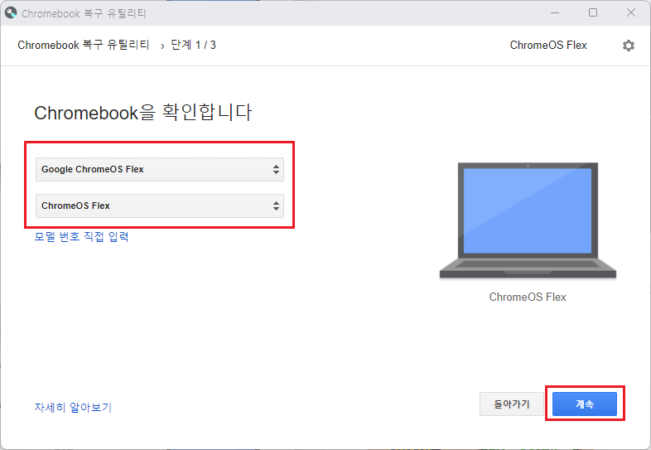The image size is (651, 450).
Task: Open the settings gear menu
Action: pyautogui.click(x=628, y=46)
